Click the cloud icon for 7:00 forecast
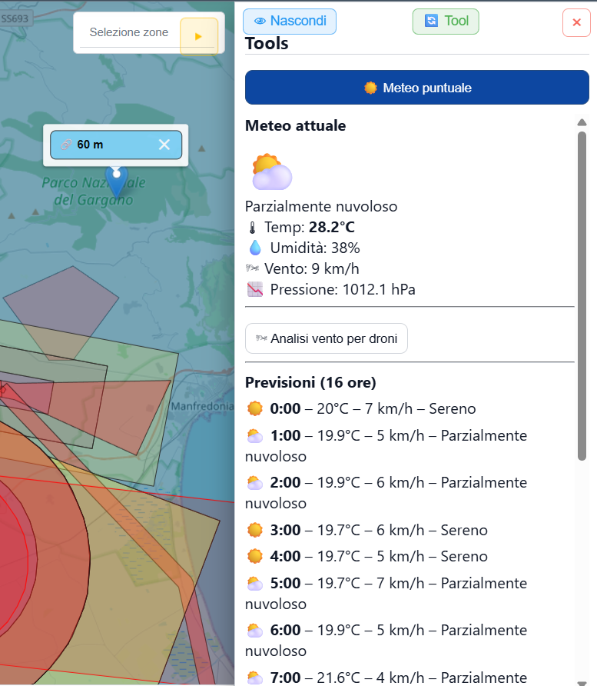Image resolution: width=597 pixels, height=686 pixels. pos(255,678)
